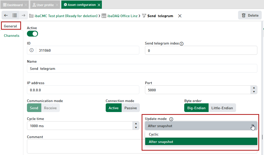Choose Passive connection mode

coord(131,108)
